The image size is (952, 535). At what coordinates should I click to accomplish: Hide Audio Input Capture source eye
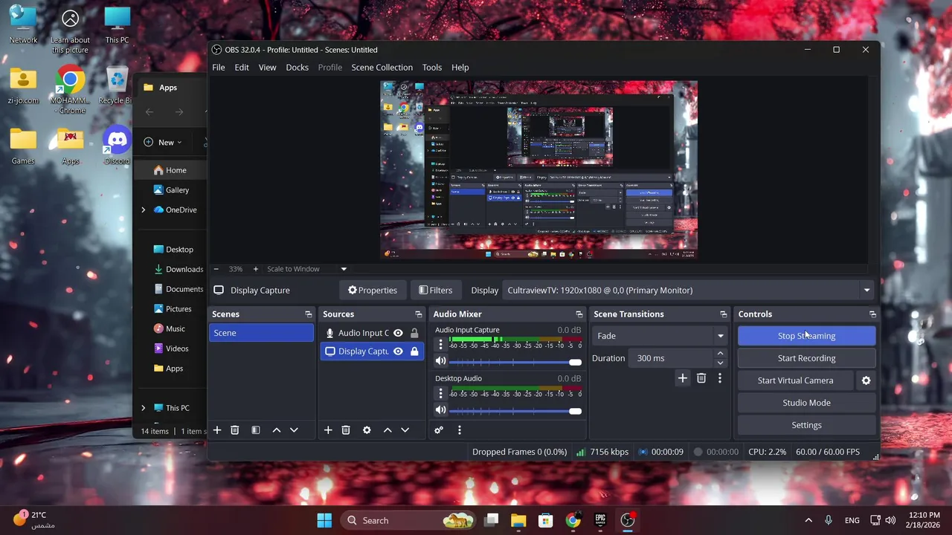coord(398,333)
